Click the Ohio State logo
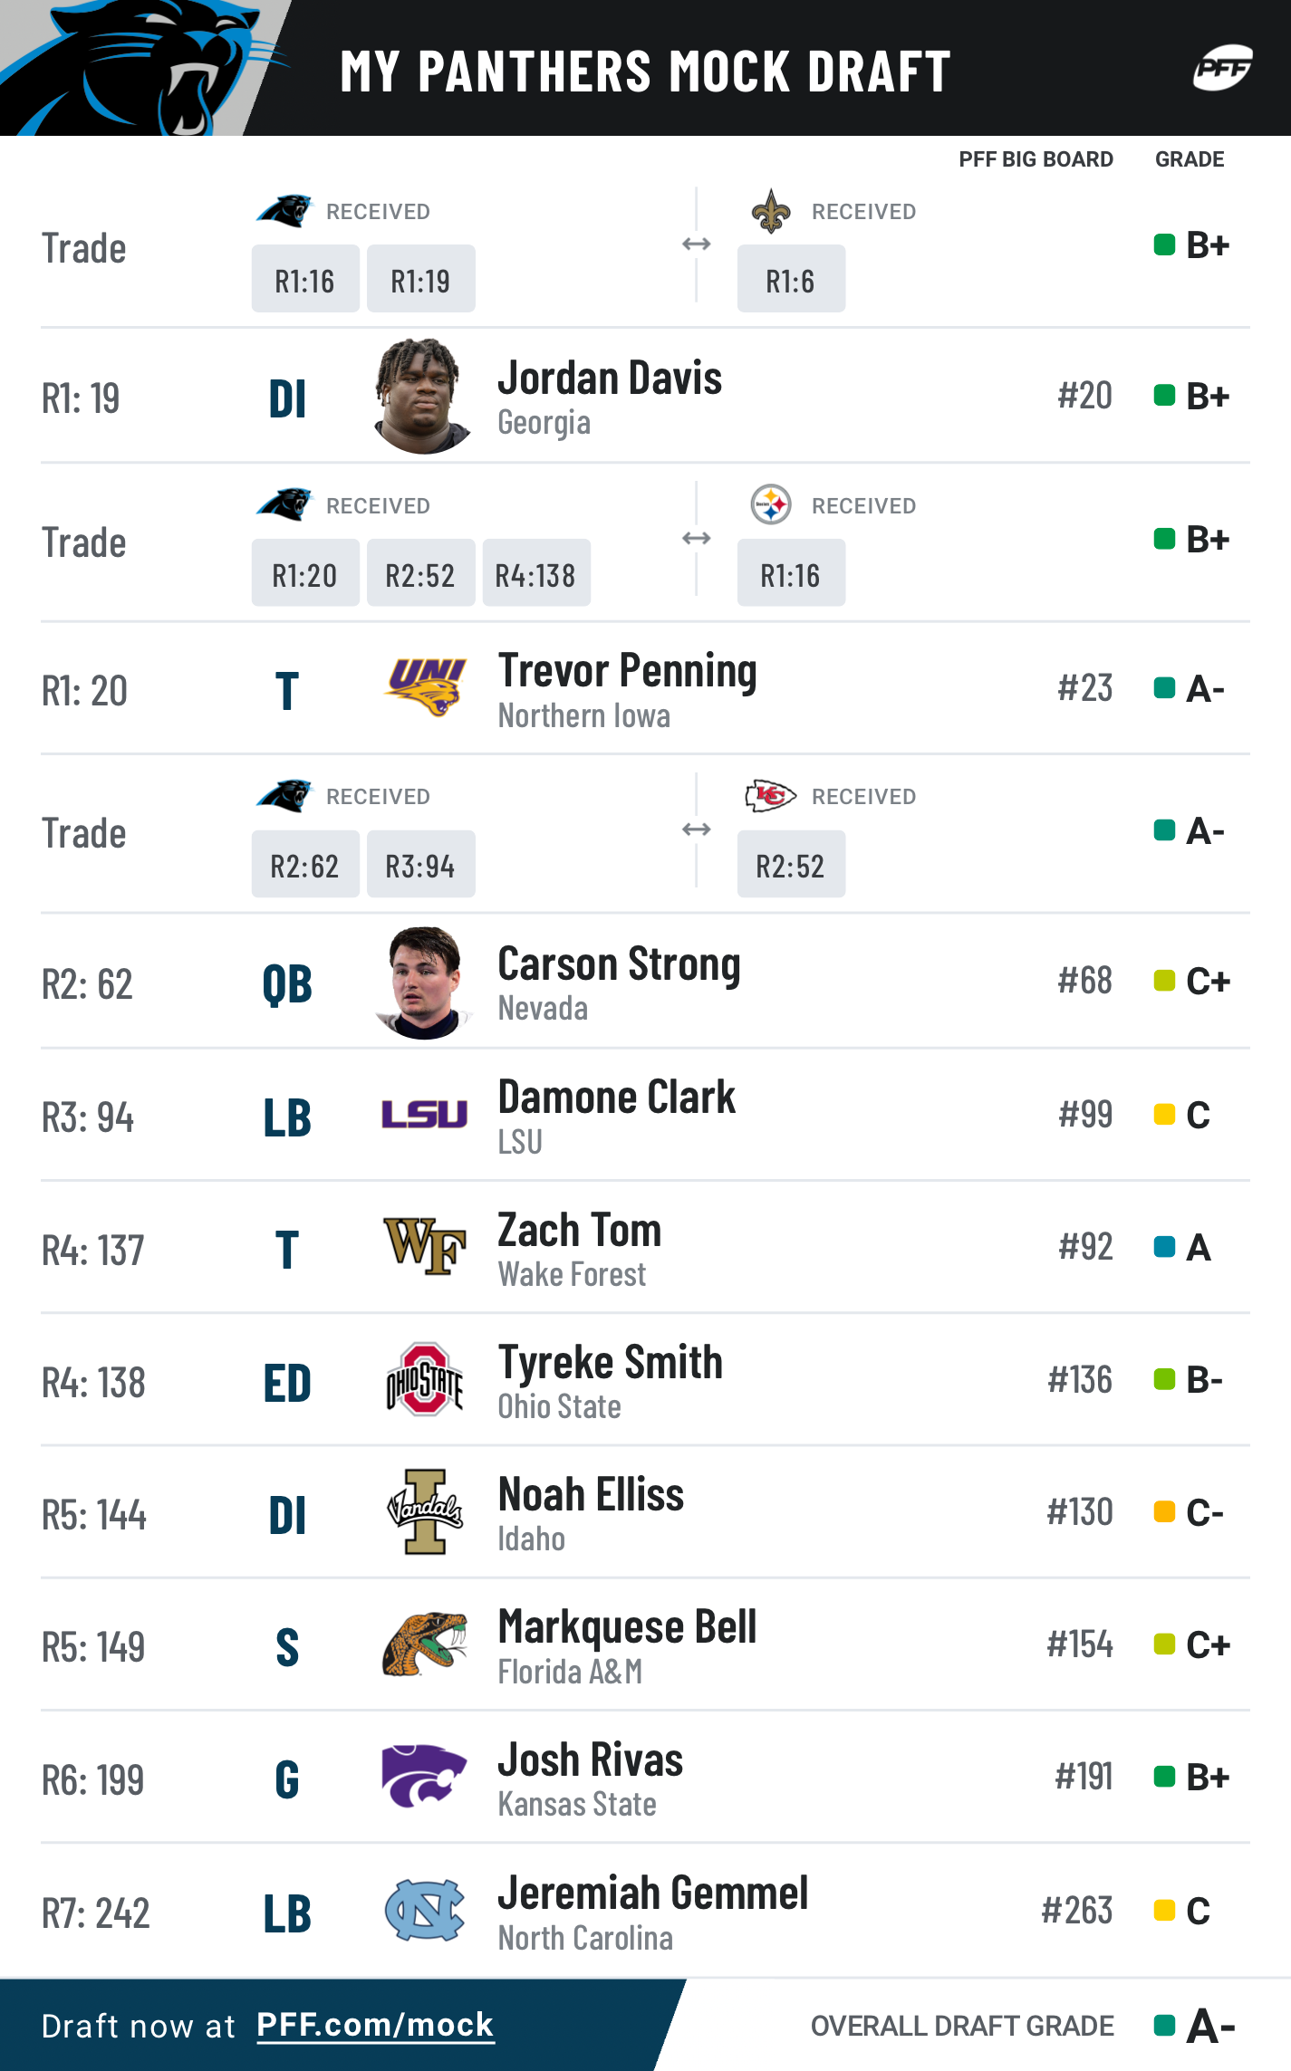The height and width of the screenshot is (2071, 1291). click(424, 1379)
